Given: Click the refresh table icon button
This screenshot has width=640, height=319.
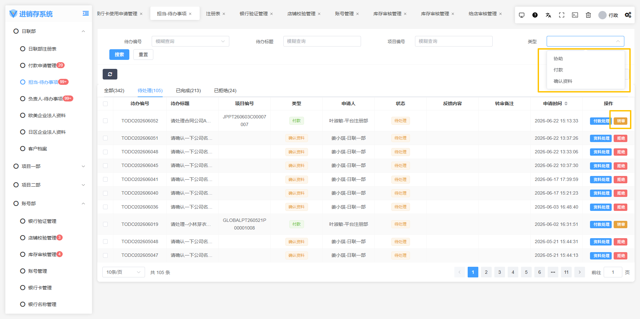Looking at the screenshot, I should pos(110,74).
